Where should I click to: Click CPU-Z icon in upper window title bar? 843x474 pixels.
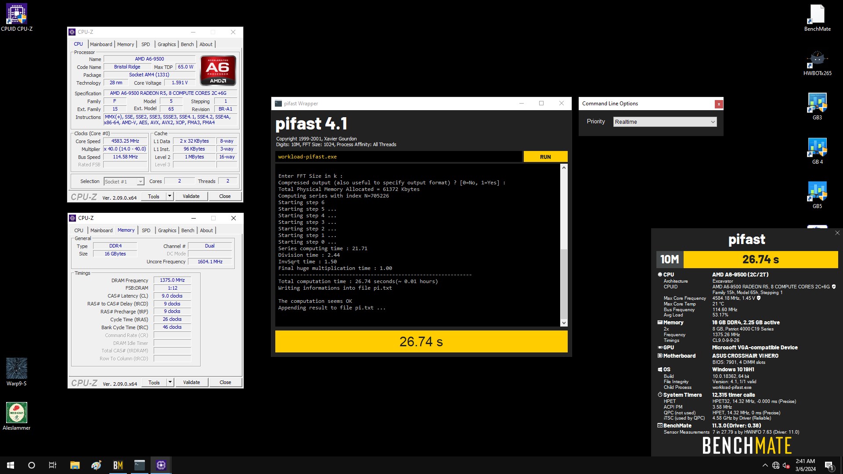pyautogui.click(x=72, y=32)
